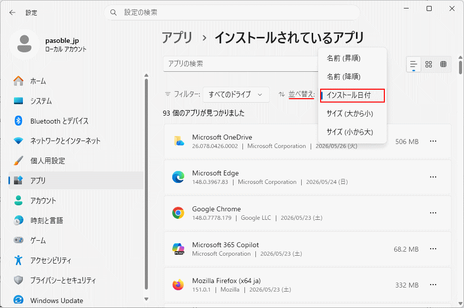Open the すべてのドライブ filter dropdown
The image size is (464, 308).
point(236,95)
